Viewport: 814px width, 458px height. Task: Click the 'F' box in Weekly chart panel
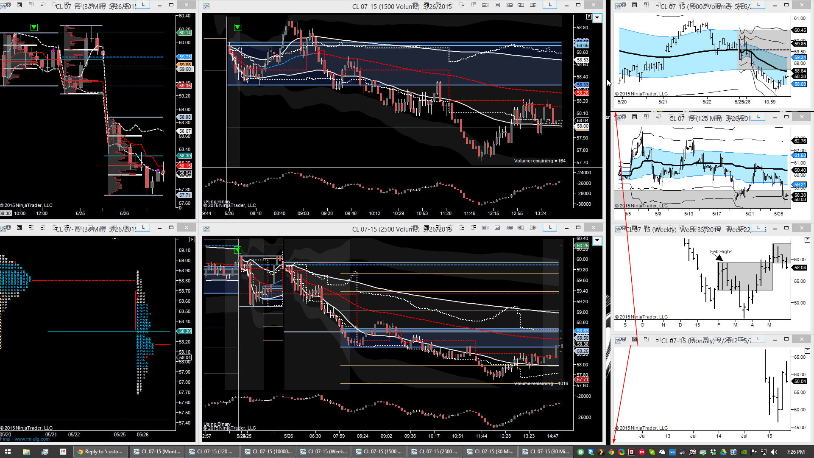pos(807,240)
